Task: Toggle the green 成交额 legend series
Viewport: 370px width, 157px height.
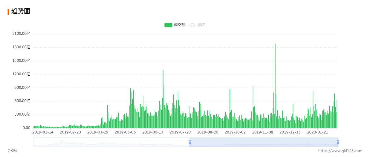Action: point(175,25)
